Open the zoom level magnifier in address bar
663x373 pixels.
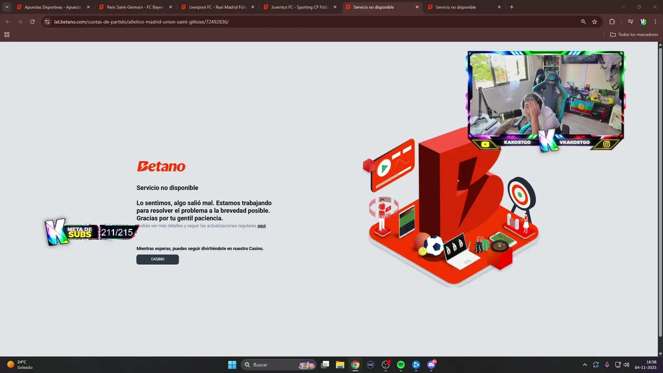(x=583, y=22)
